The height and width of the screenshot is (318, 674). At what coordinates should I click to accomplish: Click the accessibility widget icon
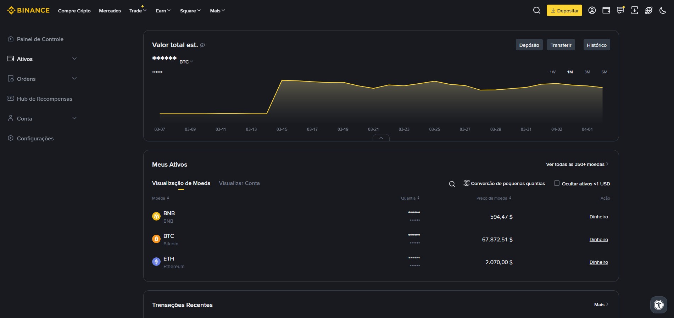pyautogui.click(x=659, y=305)
